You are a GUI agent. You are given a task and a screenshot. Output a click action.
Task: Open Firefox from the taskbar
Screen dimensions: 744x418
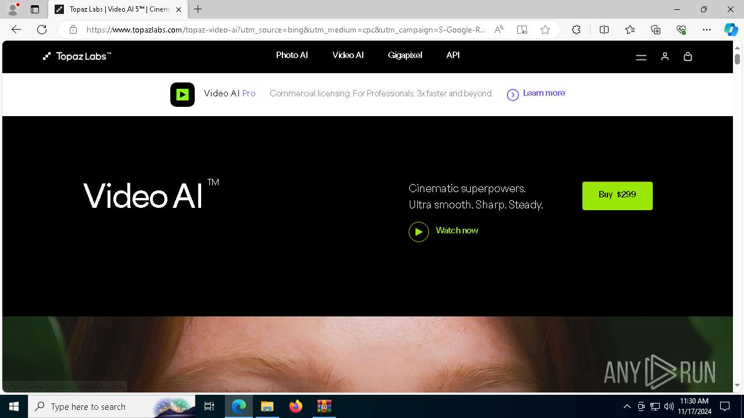(x=296, y=406)
